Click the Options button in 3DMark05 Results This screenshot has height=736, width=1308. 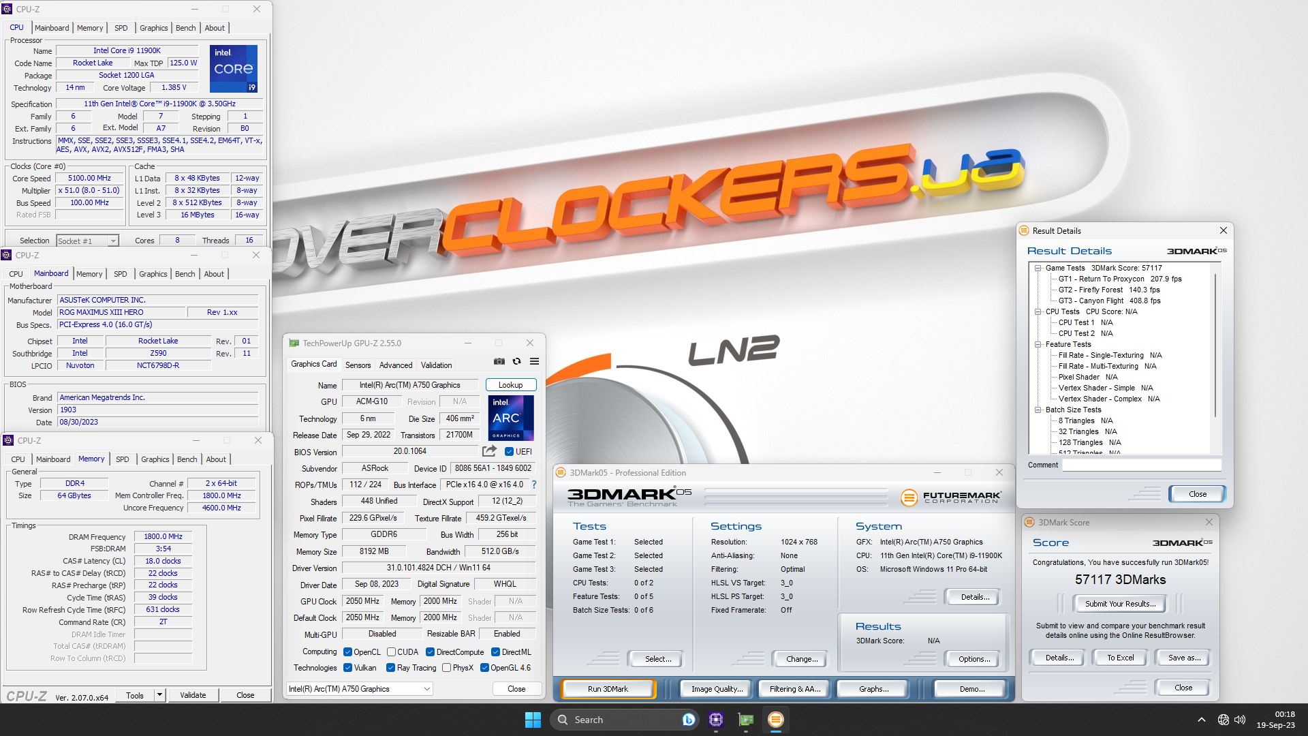[x=974, y=659]
